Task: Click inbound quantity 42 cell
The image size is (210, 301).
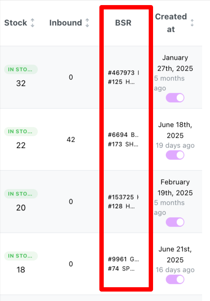Action: point(71,140)
